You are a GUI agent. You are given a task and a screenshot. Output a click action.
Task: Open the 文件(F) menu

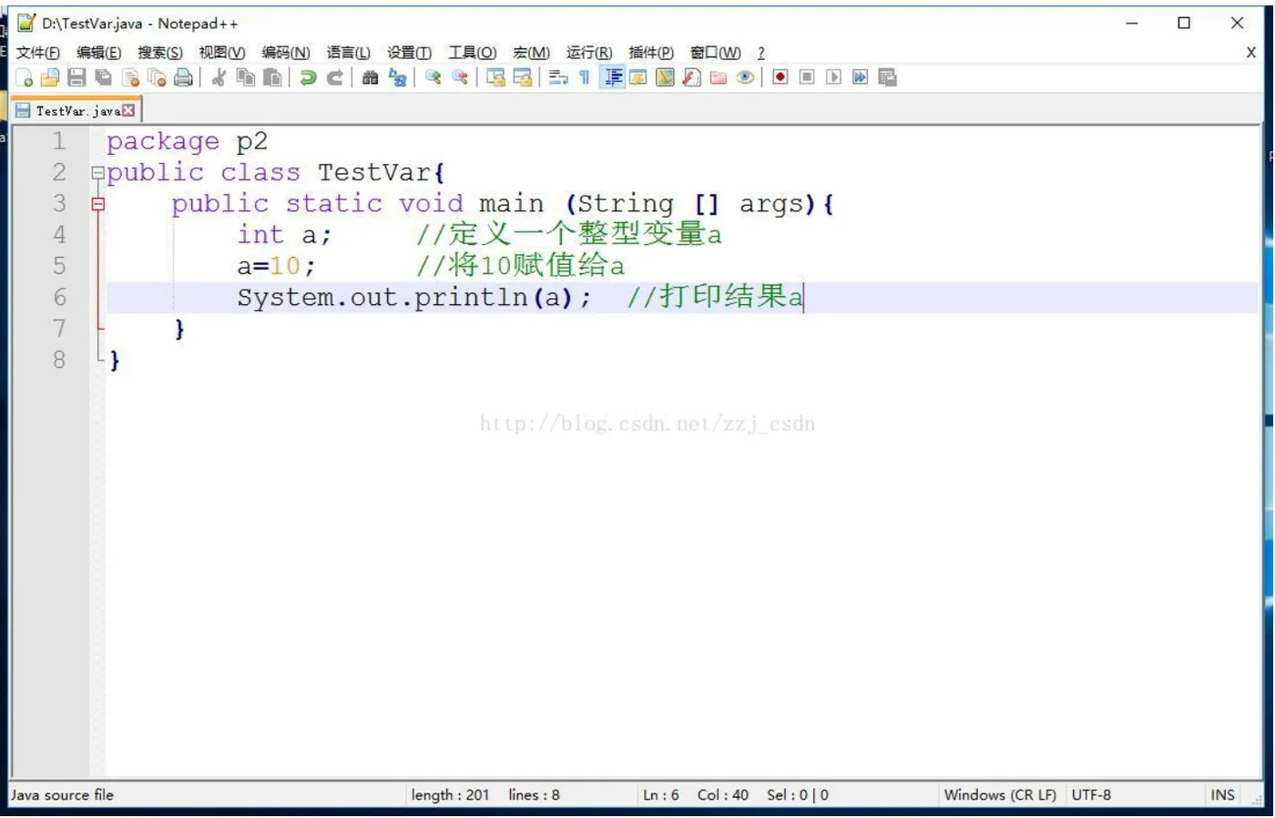pyautogui.click(x=37, y=53)
